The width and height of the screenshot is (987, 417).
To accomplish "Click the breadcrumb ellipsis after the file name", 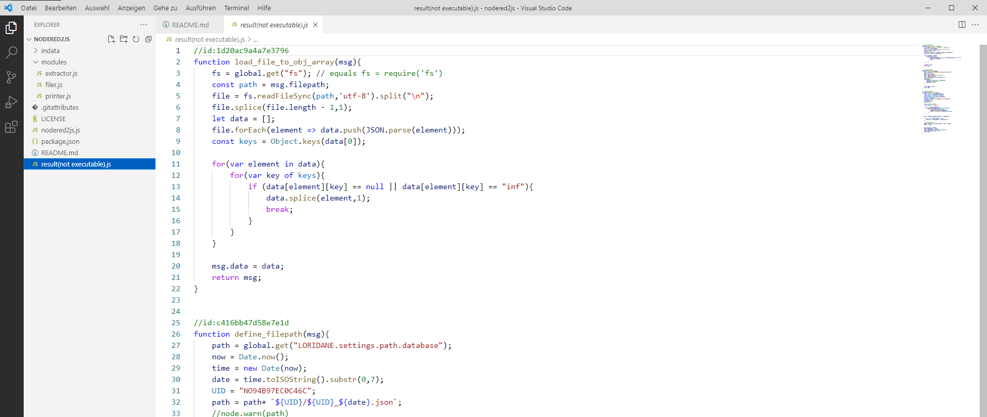I will [x=256, y=39].
